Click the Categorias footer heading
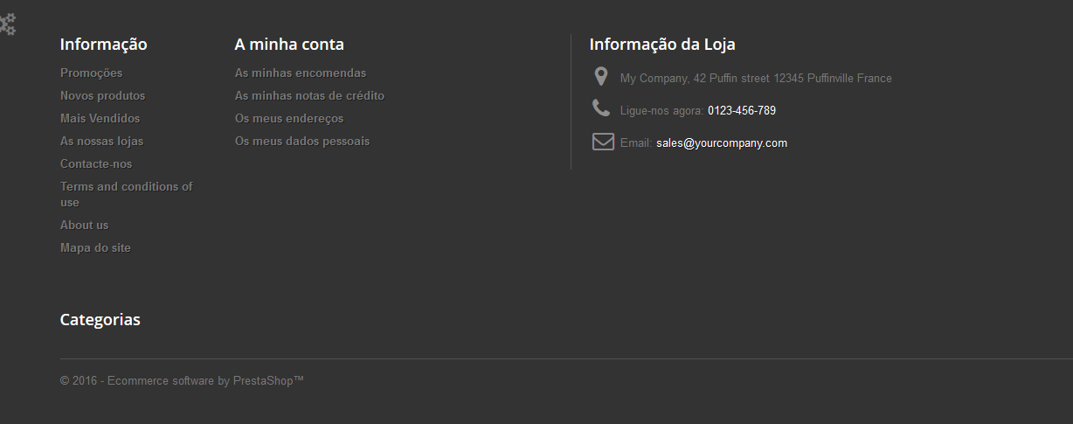1073x424 pixels. point(100,319)
